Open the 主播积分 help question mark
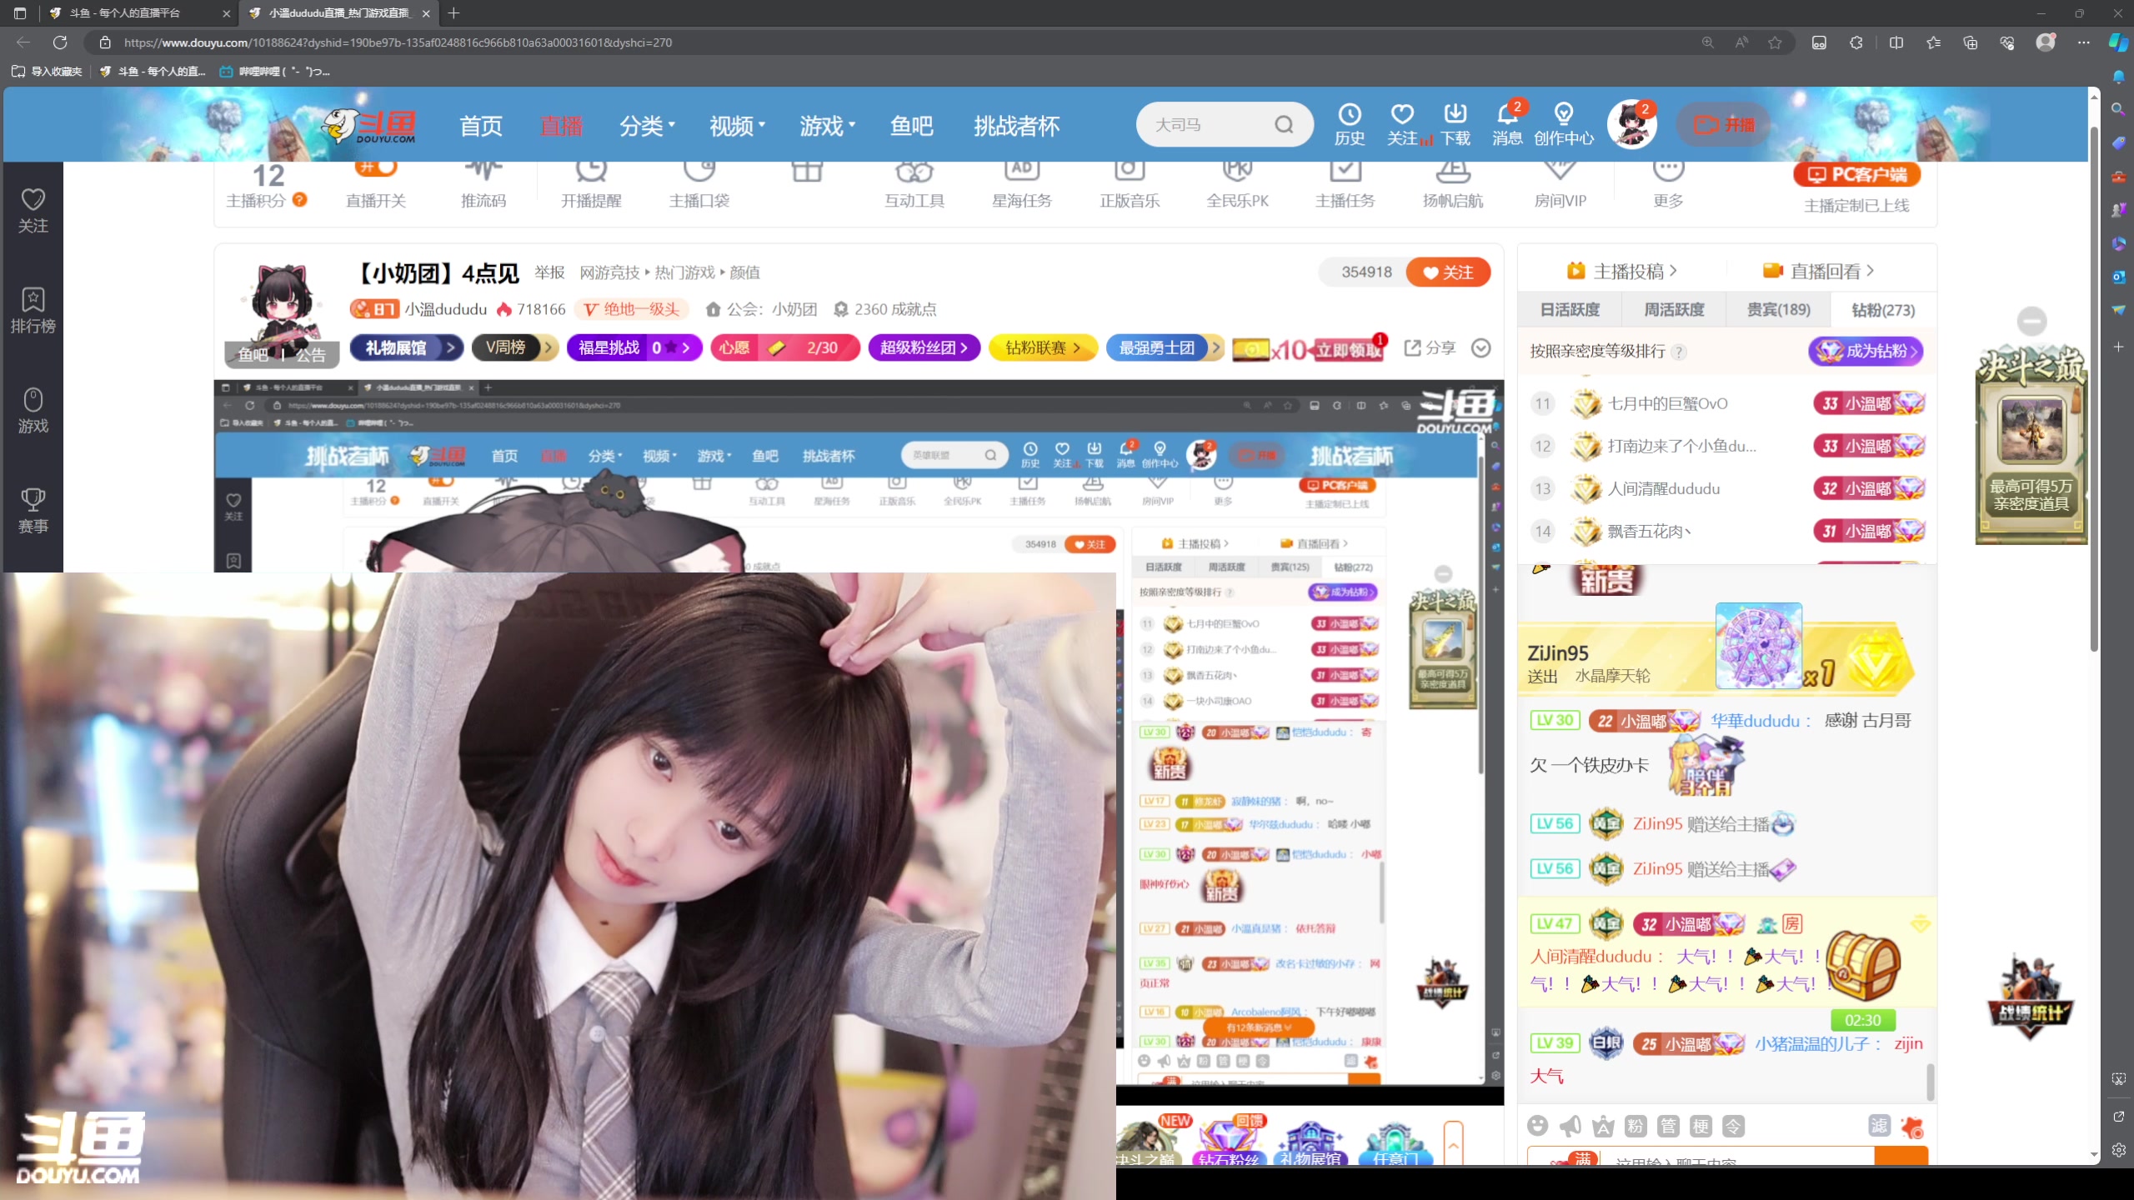This screenshot has width=2134, height=1200. (300, 199)
